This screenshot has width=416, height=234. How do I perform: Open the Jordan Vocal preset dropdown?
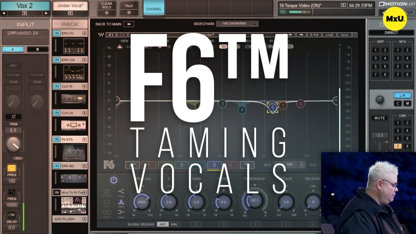(x=70, y=13)
